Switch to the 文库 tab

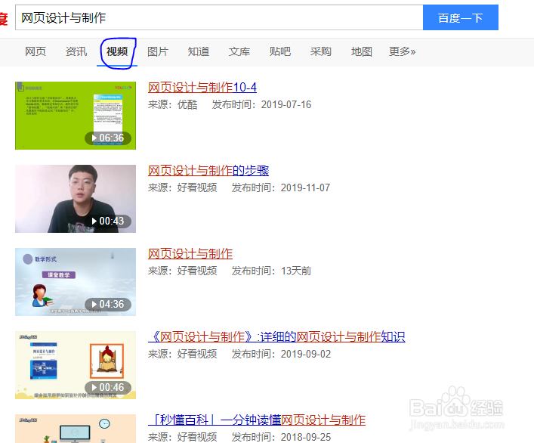point(239,51)
